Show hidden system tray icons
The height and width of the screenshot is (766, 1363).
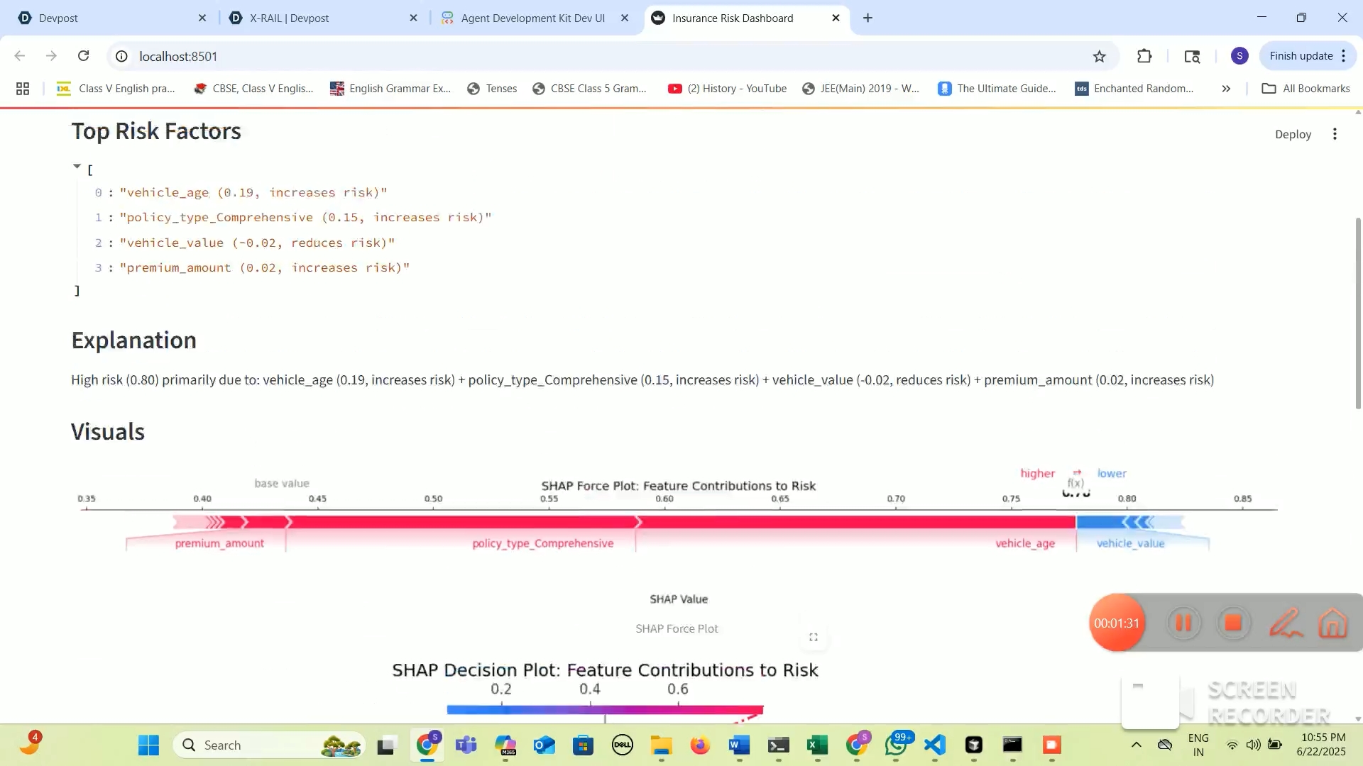click(x=1136, y=745)
